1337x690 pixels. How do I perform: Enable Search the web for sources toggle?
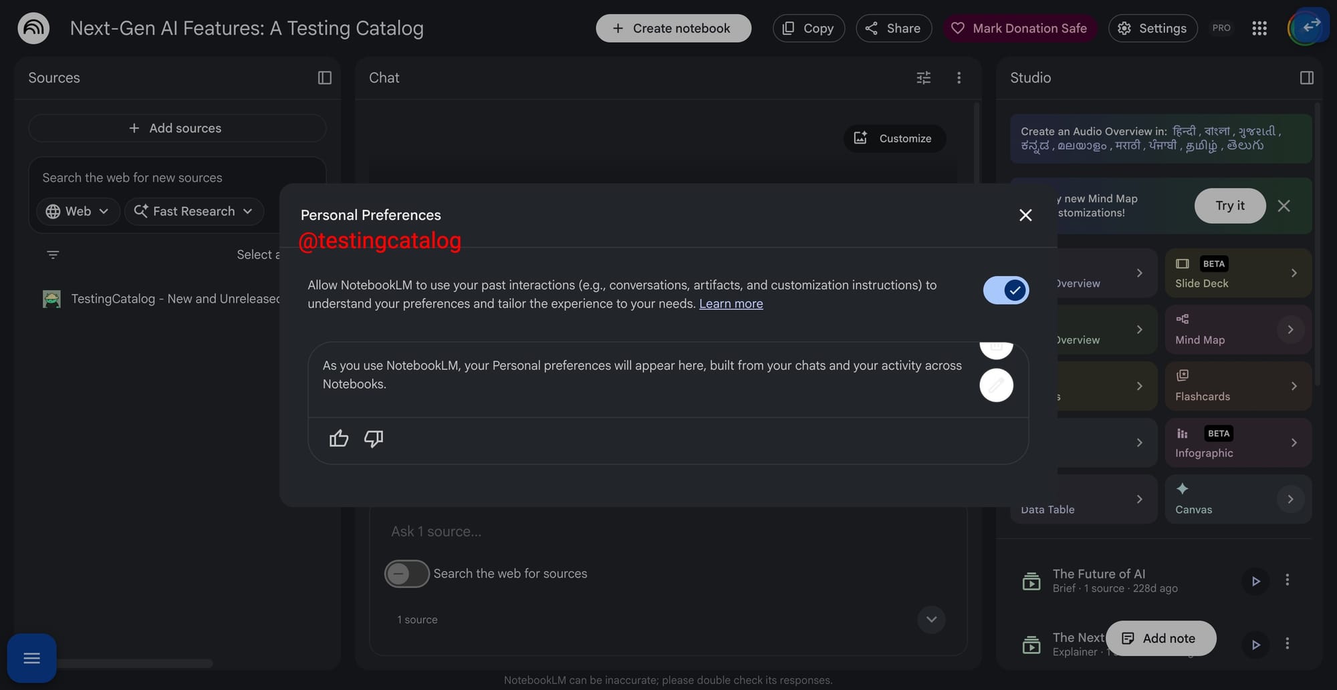(406, 574)
